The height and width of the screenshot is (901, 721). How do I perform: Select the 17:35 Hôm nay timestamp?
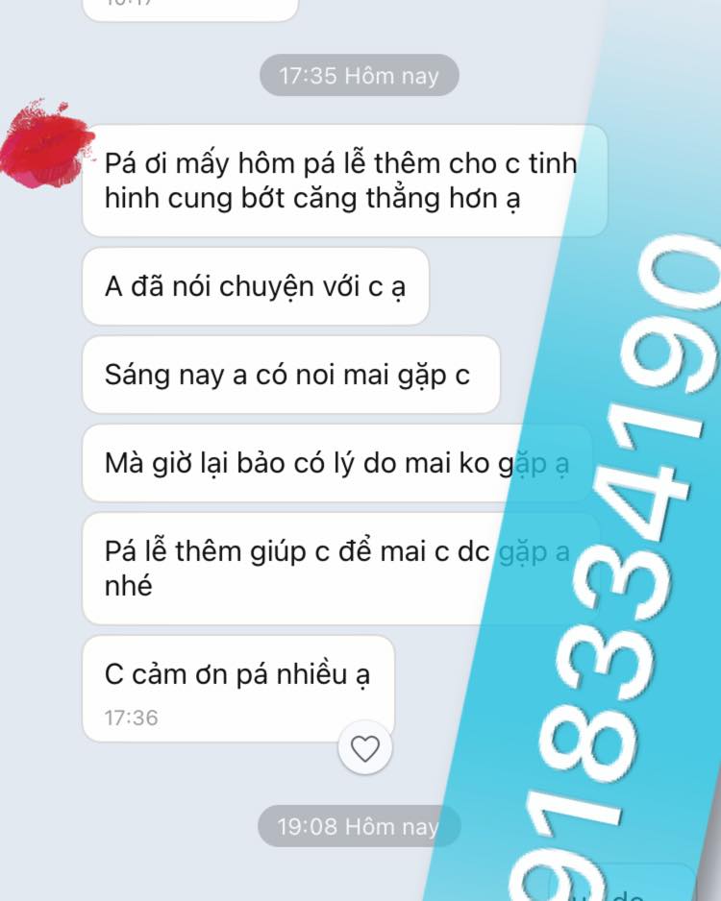click(360, 75)
